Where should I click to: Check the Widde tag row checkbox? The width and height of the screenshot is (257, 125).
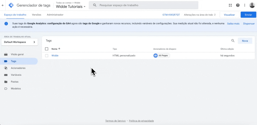(x=47, y=56)
